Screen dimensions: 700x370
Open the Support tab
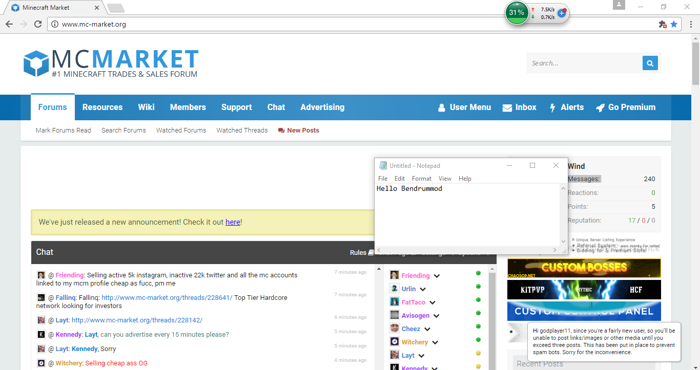pos(236,107)
